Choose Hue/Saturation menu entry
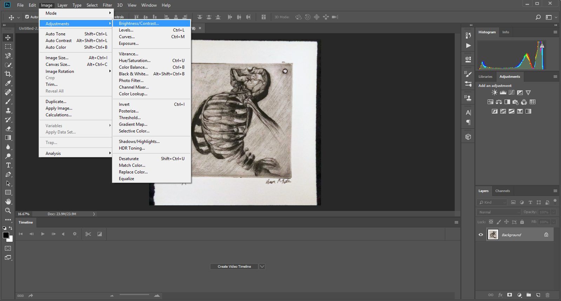The image size is (561, 301). pos(152,61)
